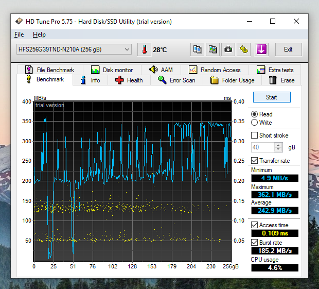319x289 pixels.
Task: Click the Exit button
Action: click(x=288, y=49)
